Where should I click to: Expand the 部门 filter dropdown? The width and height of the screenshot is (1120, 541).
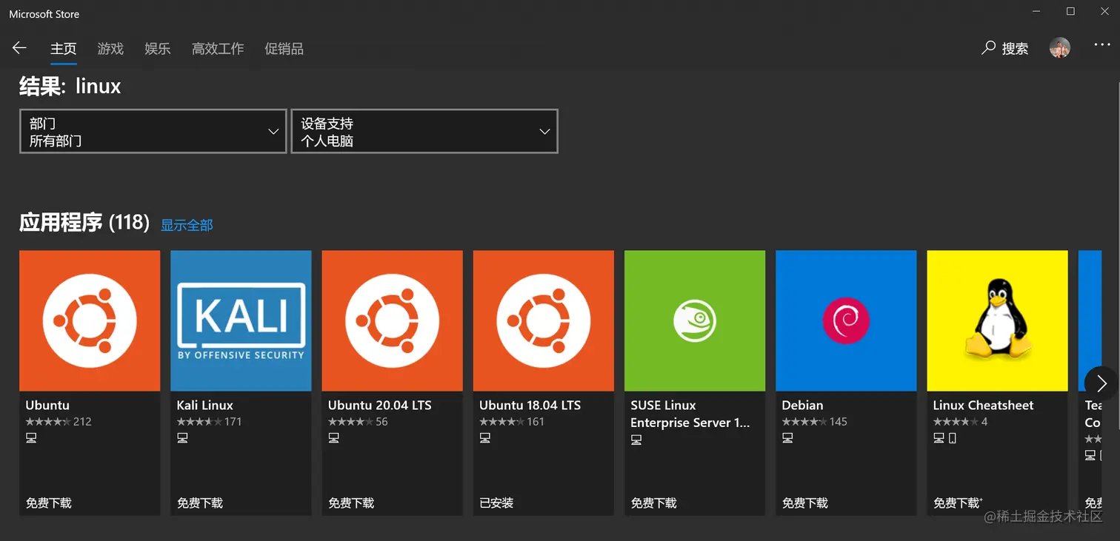point(153,132)
